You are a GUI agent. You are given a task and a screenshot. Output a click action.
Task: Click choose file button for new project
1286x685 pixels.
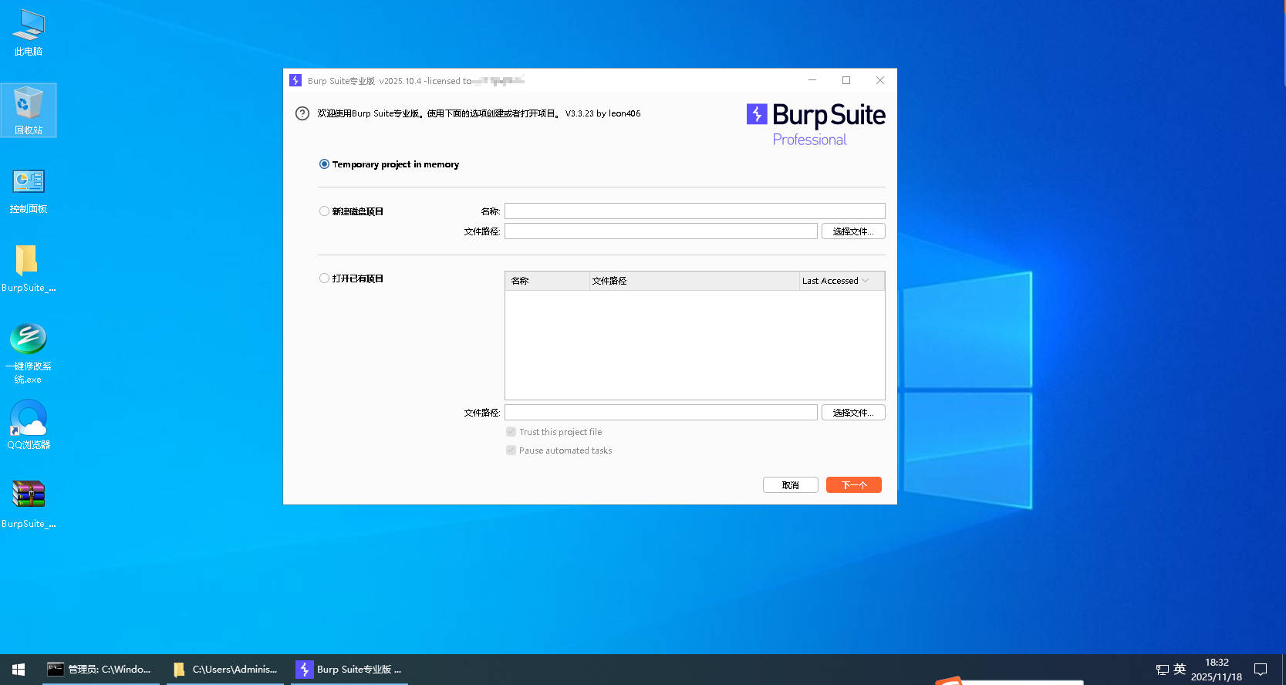point(852,231)
